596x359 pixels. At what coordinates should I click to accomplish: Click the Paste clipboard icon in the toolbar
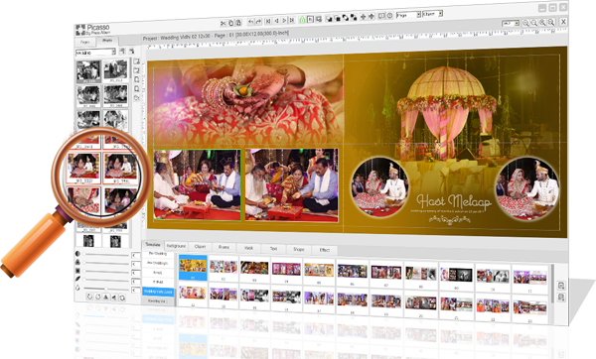(x=238, y=23)
